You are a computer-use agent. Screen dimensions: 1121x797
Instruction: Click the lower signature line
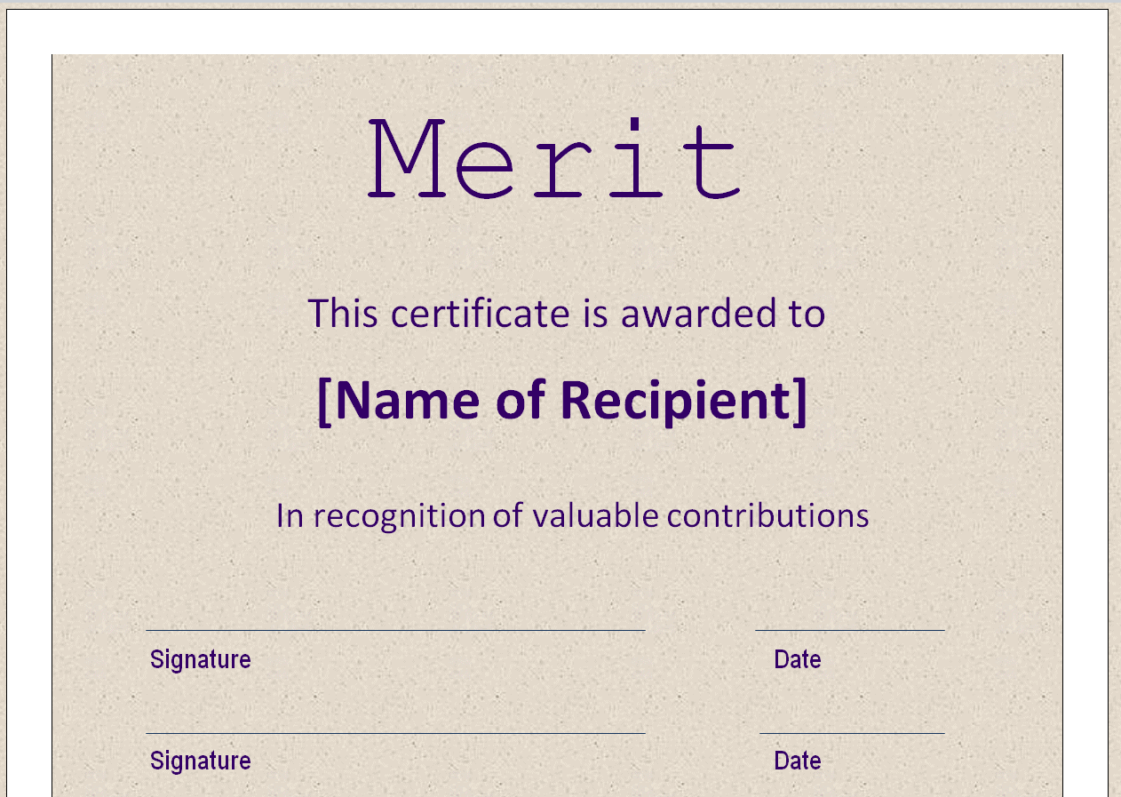[395, 733]
